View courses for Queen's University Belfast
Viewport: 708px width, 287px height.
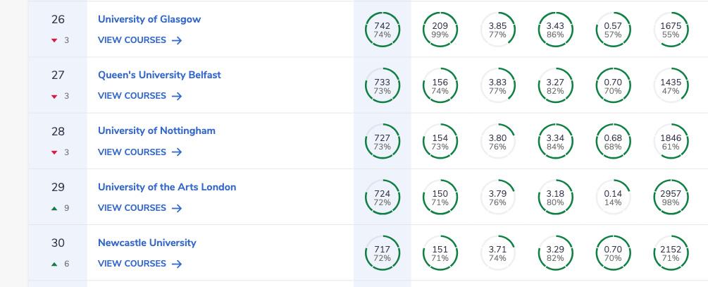(x=139, y=96)
